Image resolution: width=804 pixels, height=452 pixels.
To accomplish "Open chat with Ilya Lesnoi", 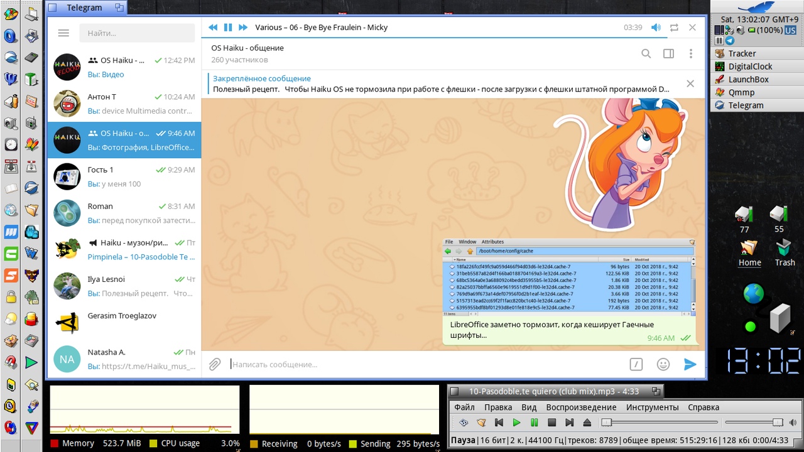I will (x=124, y=286).
